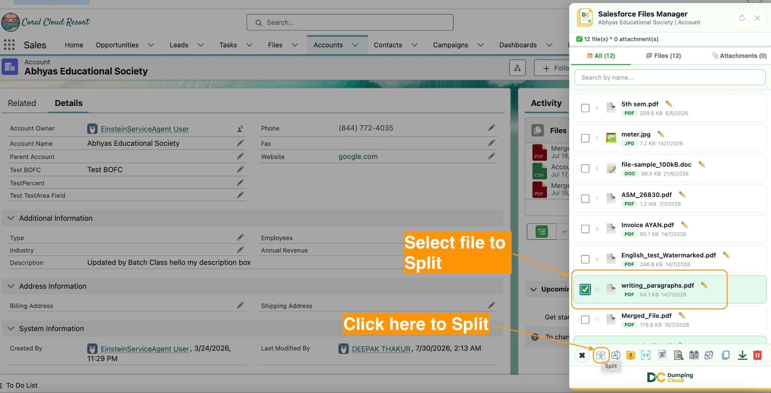
Task: Check the meter.jpg checkbox
Action: pyautogui.click(x=585, y=138)
